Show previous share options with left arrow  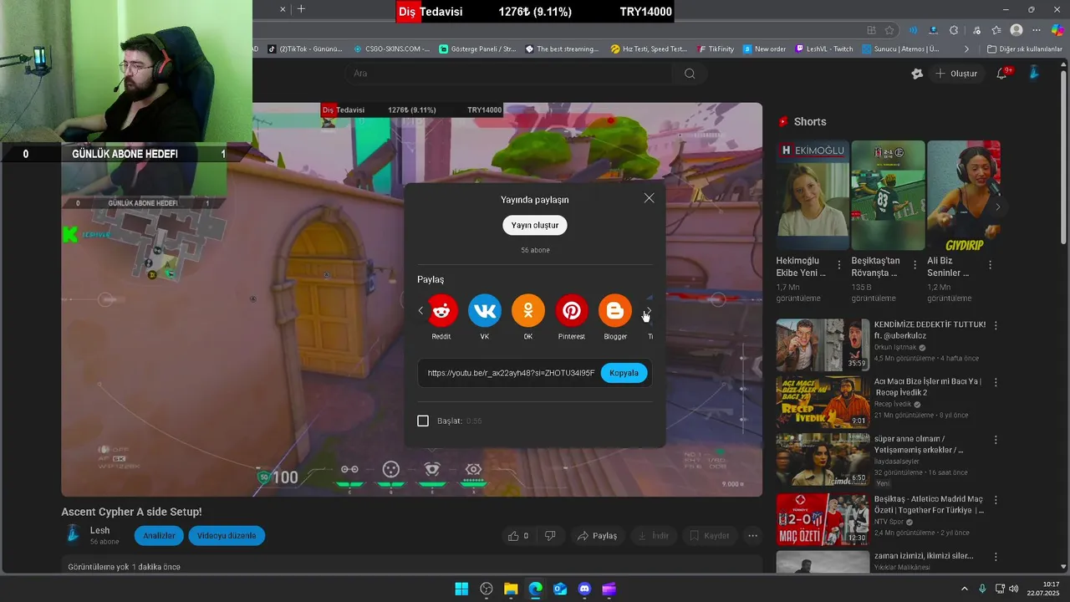pos(420,311)
